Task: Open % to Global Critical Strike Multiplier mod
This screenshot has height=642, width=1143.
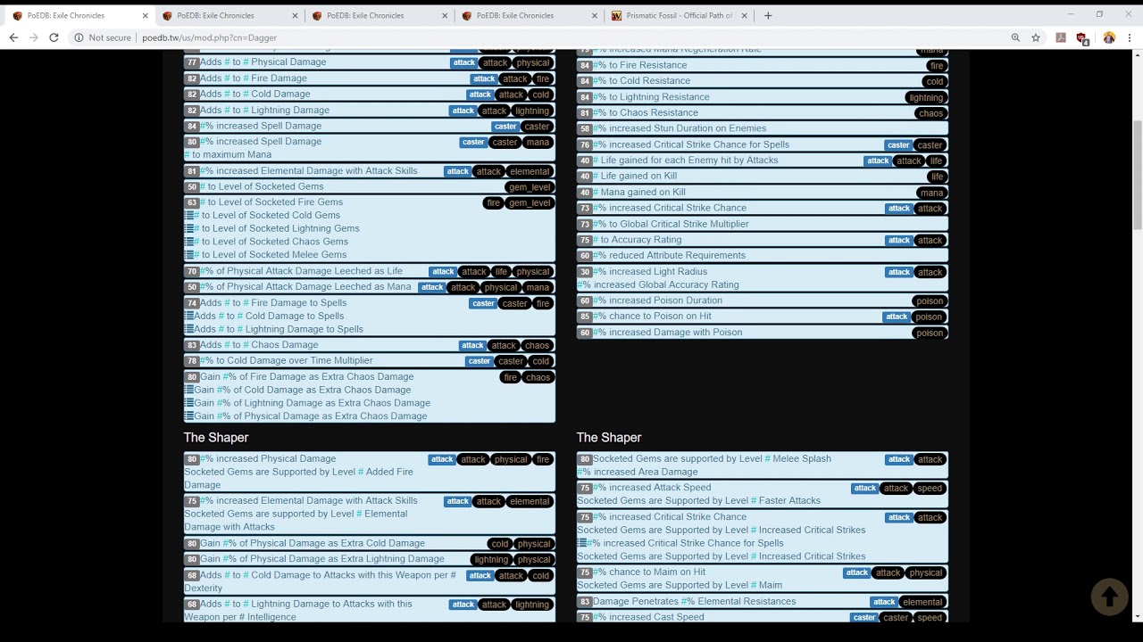Action: click(x=671, y=224)
